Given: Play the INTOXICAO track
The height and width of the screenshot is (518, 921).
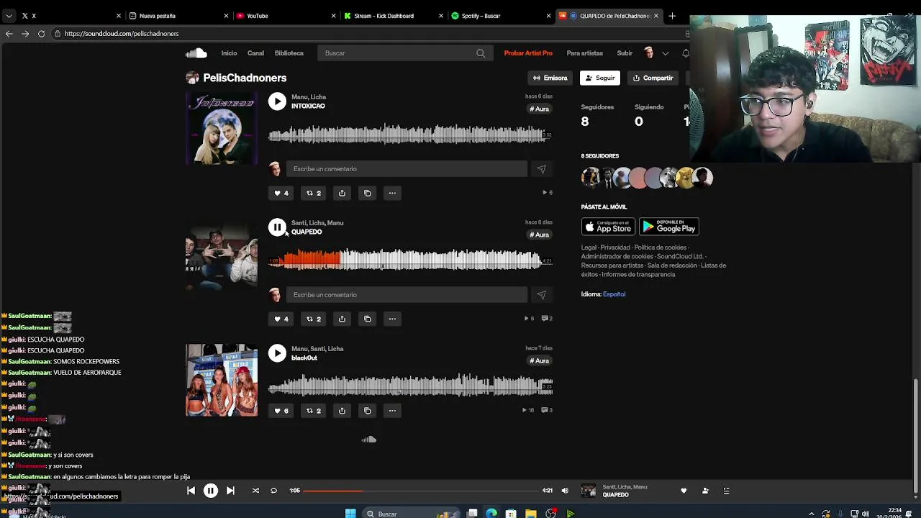Looking at the screenshot, I should [277, 101].
